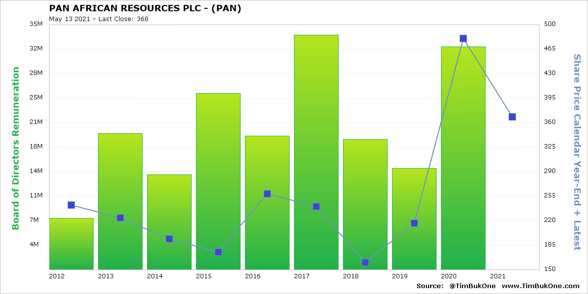Click the 35M left axis label

tap(36, 24)
